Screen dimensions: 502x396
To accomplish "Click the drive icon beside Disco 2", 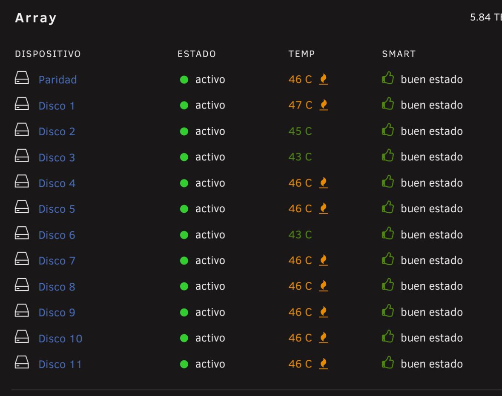I will [22, 130].
